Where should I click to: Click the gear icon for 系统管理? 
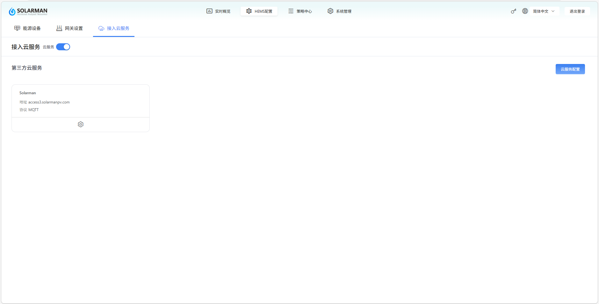[330, 11]
